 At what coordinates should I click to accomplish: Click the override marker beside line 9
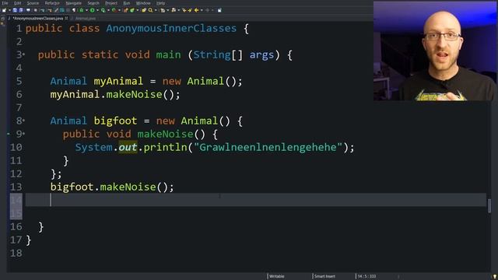[x=9, y=134]
